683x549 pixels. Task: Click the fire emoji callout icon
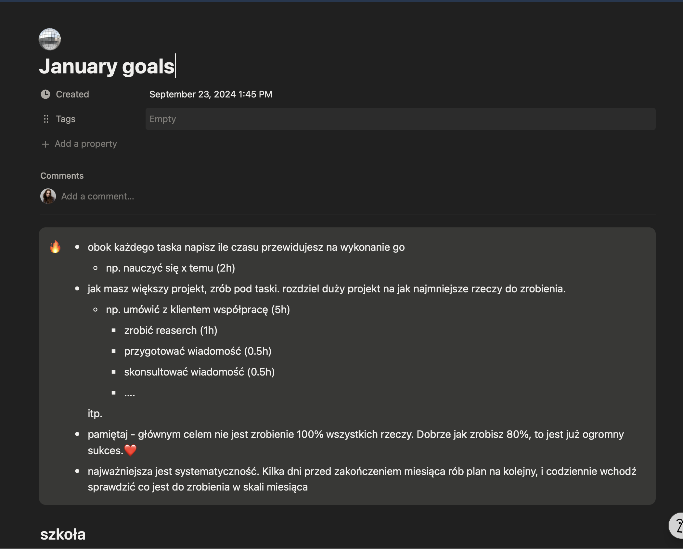click(x=55, y=247)
